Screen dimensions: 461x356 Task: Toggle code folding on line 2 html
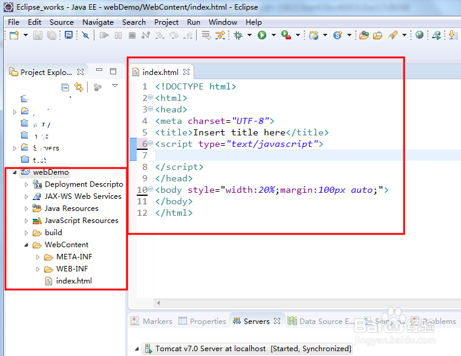click(x=150, y=97)
